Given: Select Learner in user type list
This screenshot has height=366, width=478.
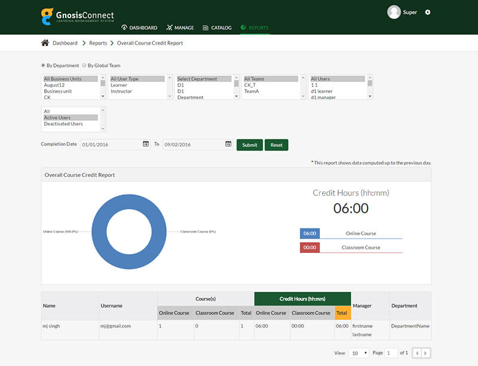Looking at the screenshot, I should tap(119, 85).
